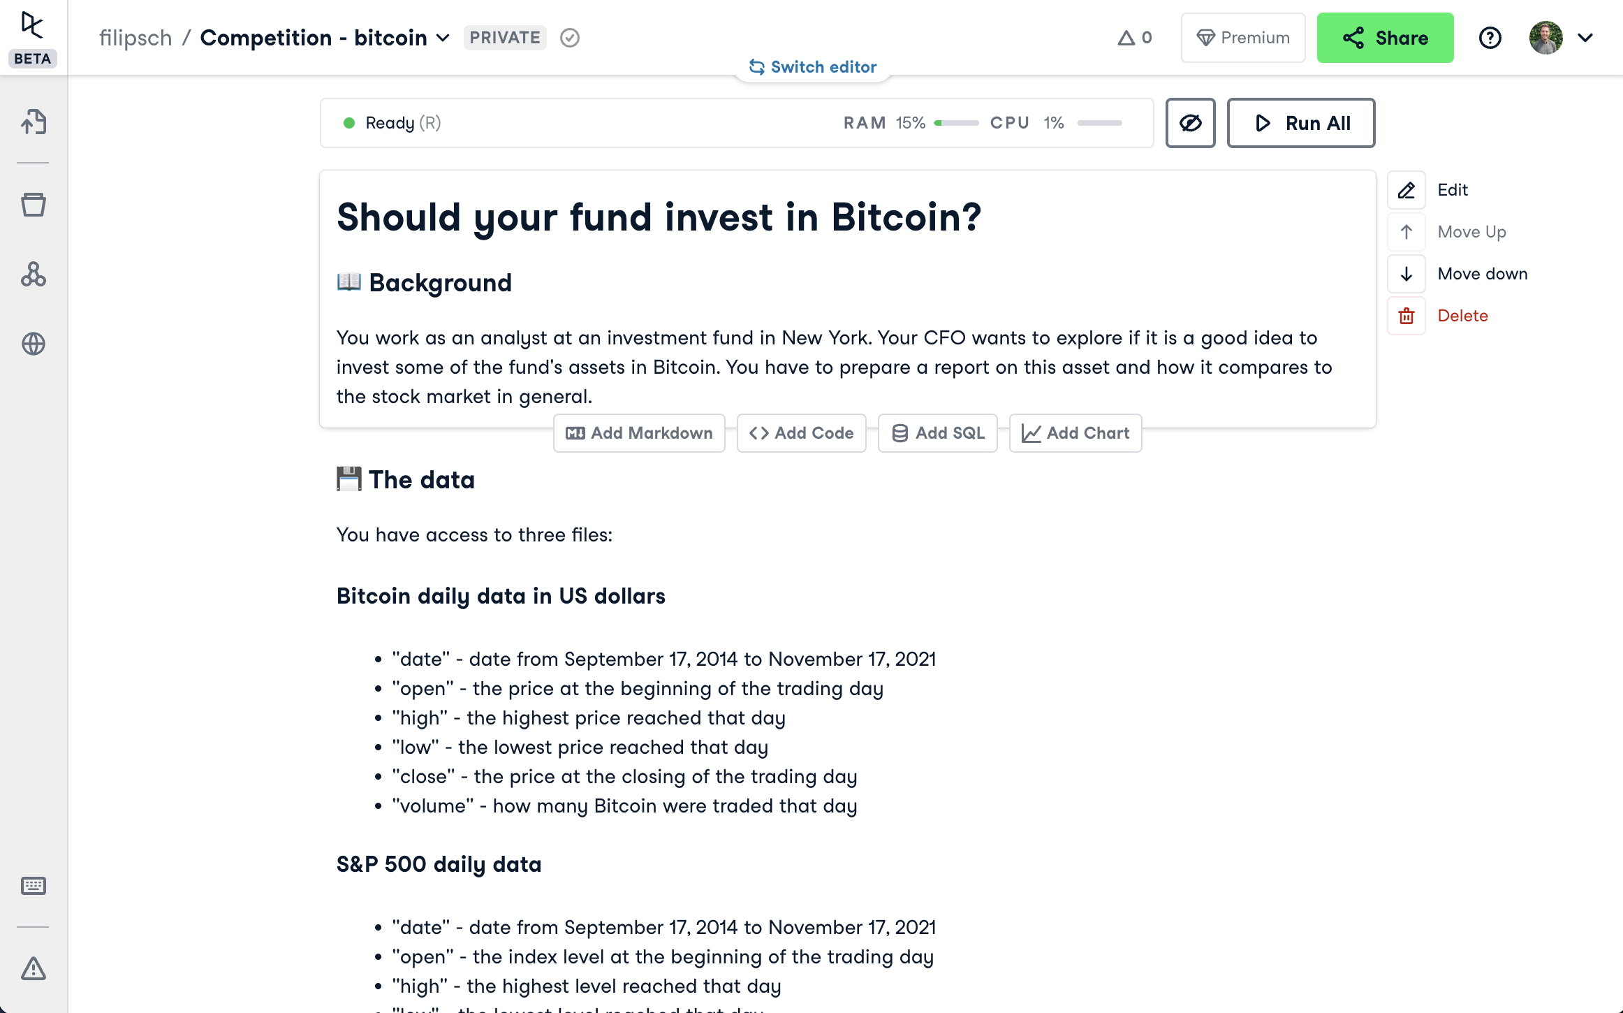Click the Ready (R) kernel status
The height and width of the screenshot is (1013, 1623).
click(393, 123)
